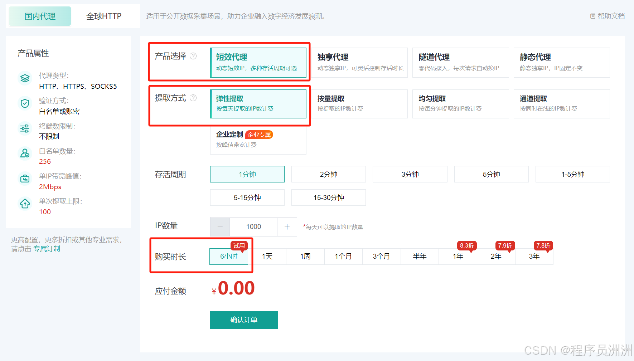
Task: Click the bandwidth peak icon
Action: pos(25,179)
